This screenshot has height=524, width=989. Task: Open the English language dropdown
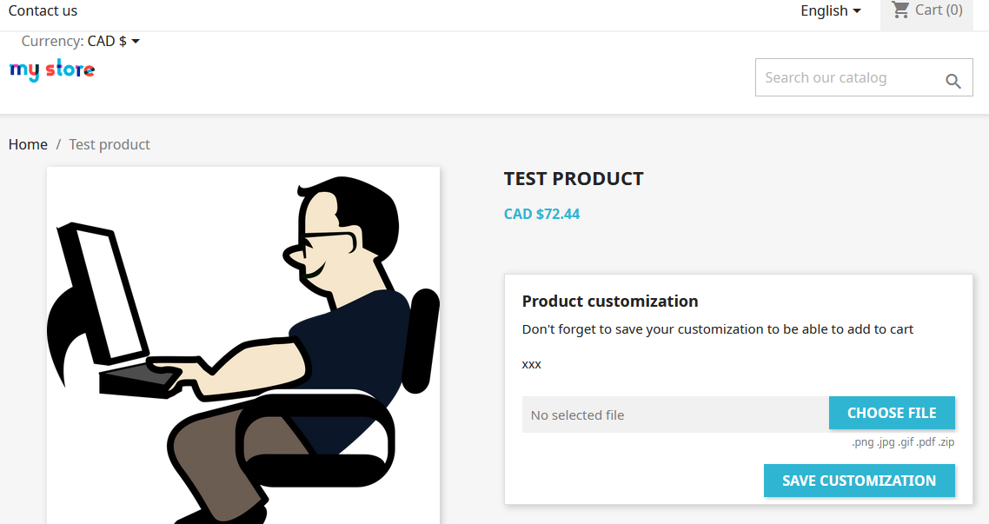[x=830, y=10]
